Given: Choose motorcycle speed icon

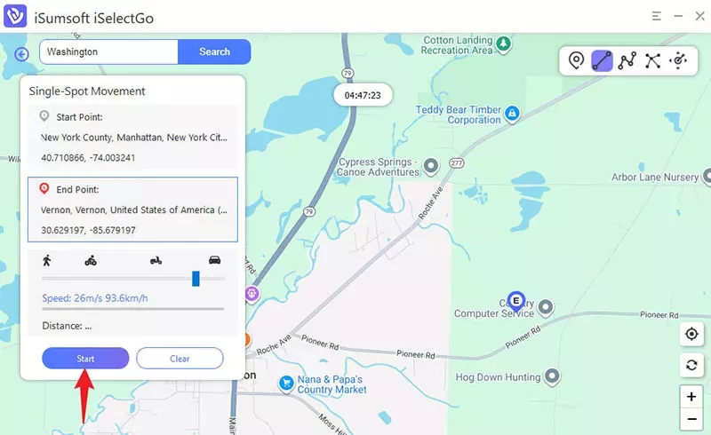Looking at the screenshot, I should [x=156, y=260].
